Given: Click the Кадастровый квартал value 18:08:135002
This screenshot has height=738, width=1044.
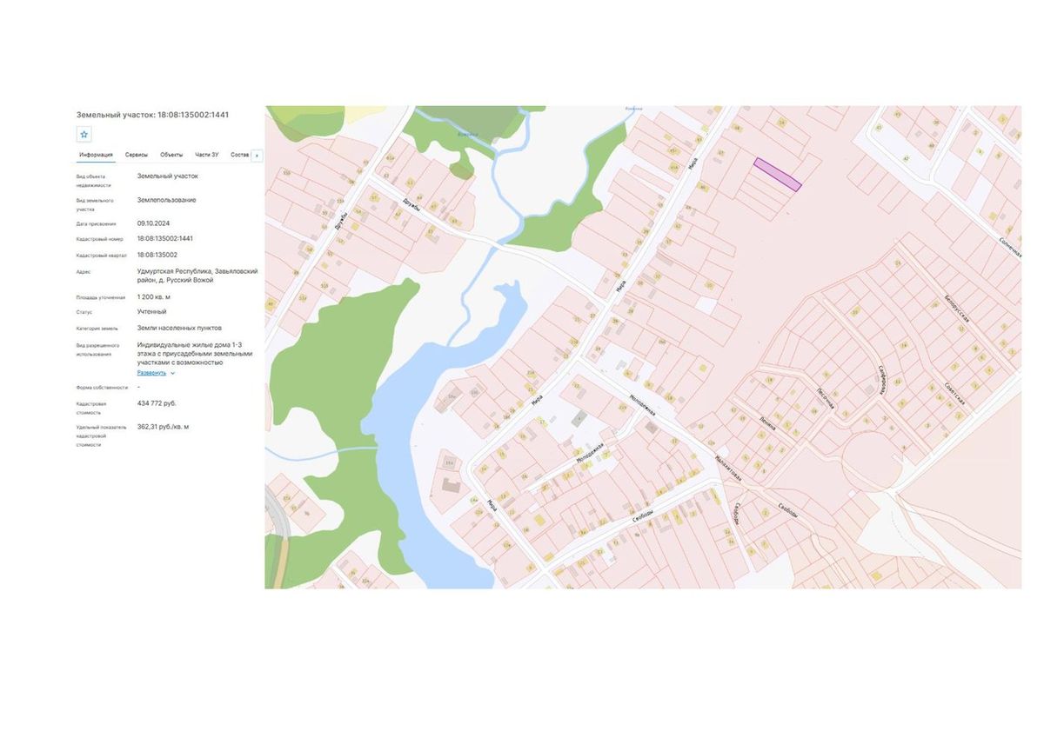Looking at the screenshot, I should 157,255.
